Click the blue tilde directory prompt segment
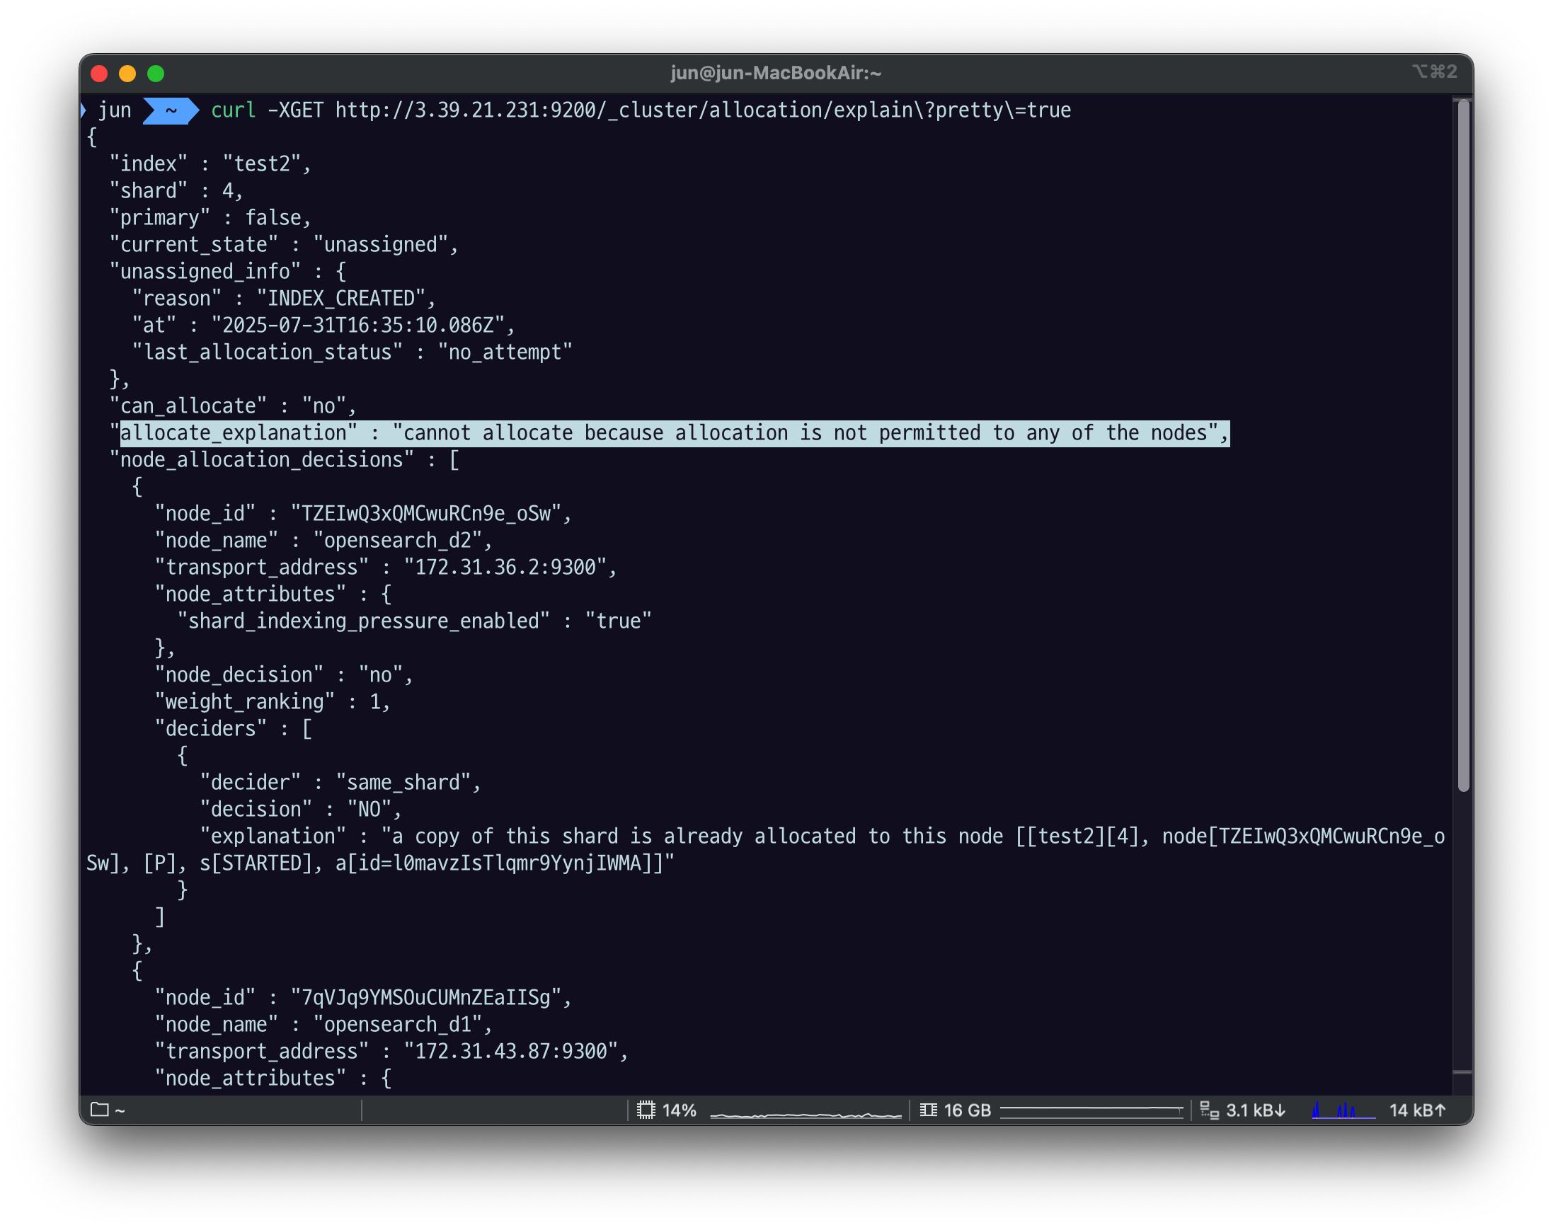This screenshot has height=1230, width=1553. (171, 110)
